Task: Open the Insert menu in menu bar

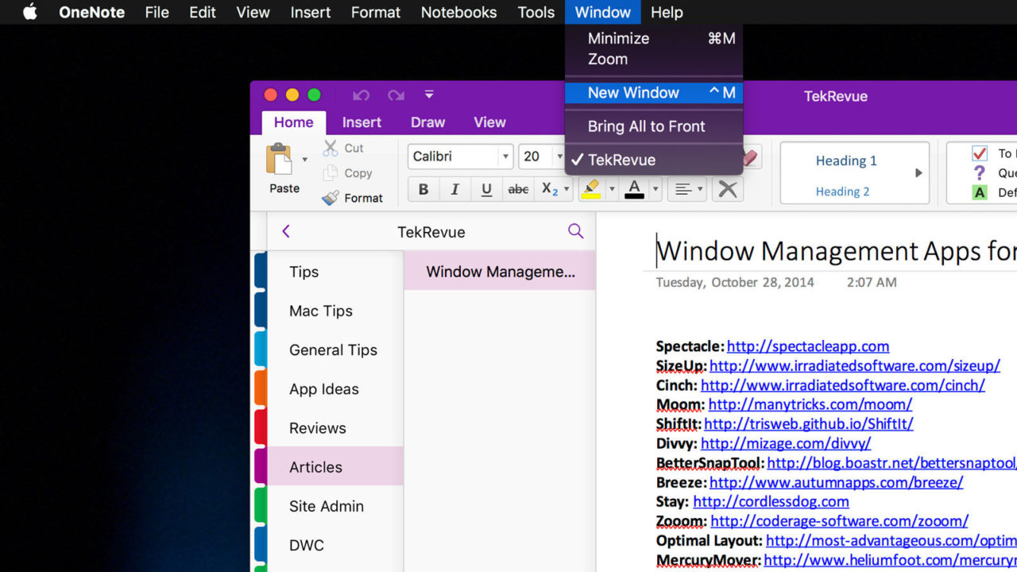Action: click(x=311, y=12)
